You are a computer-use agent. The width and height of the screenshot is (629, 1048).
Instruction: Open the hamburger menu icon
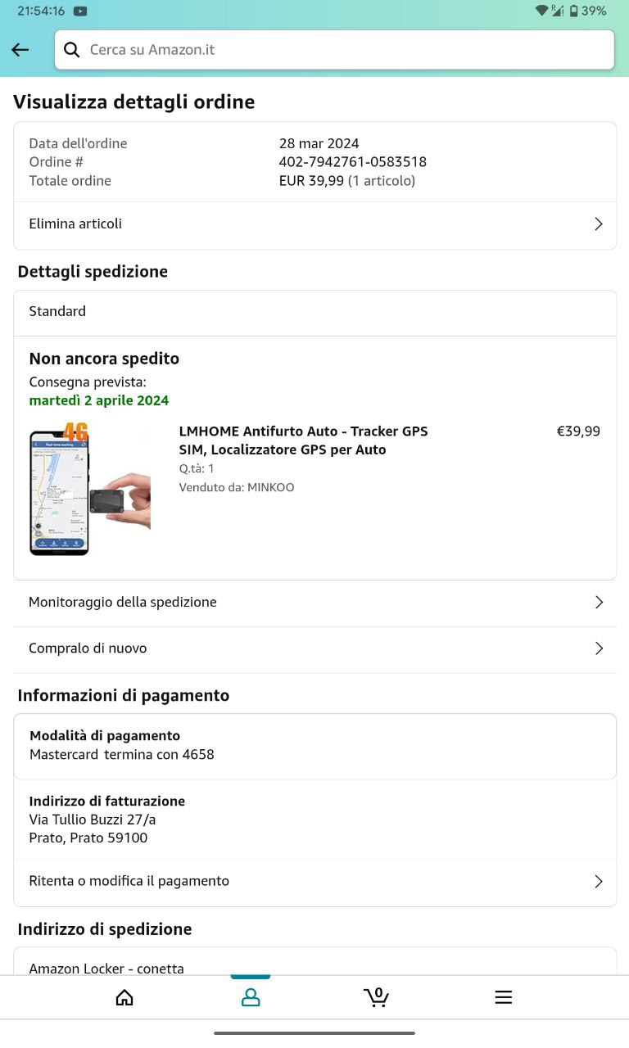point(503,997)
